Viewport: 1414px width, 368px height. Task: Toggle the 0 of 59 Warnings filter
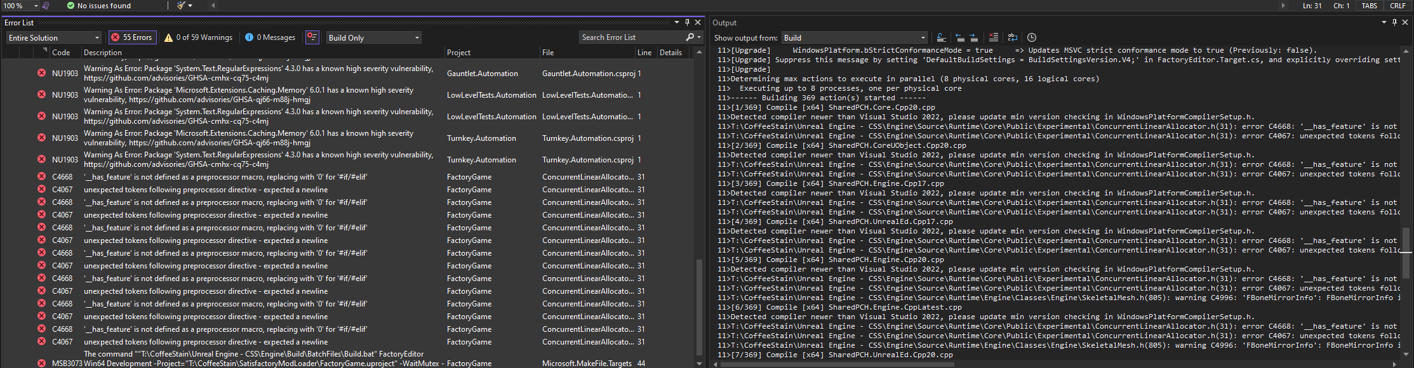199,37
